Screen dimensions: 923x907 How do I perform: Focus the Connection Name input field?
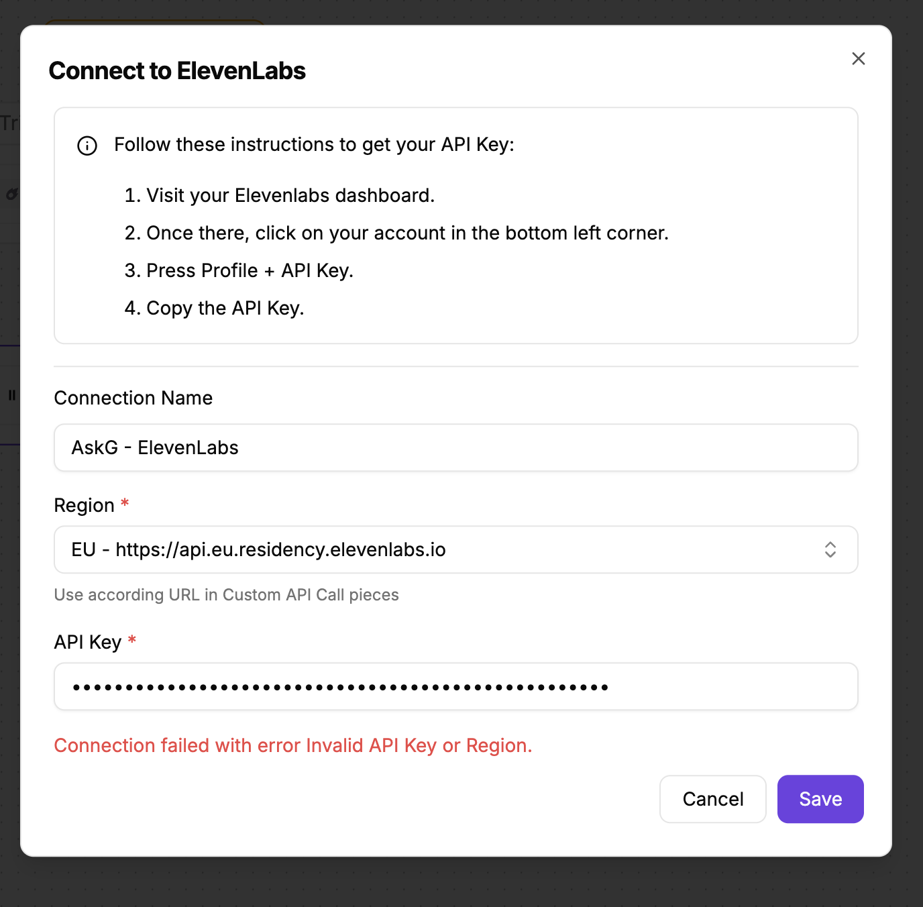tap(455, 447)
